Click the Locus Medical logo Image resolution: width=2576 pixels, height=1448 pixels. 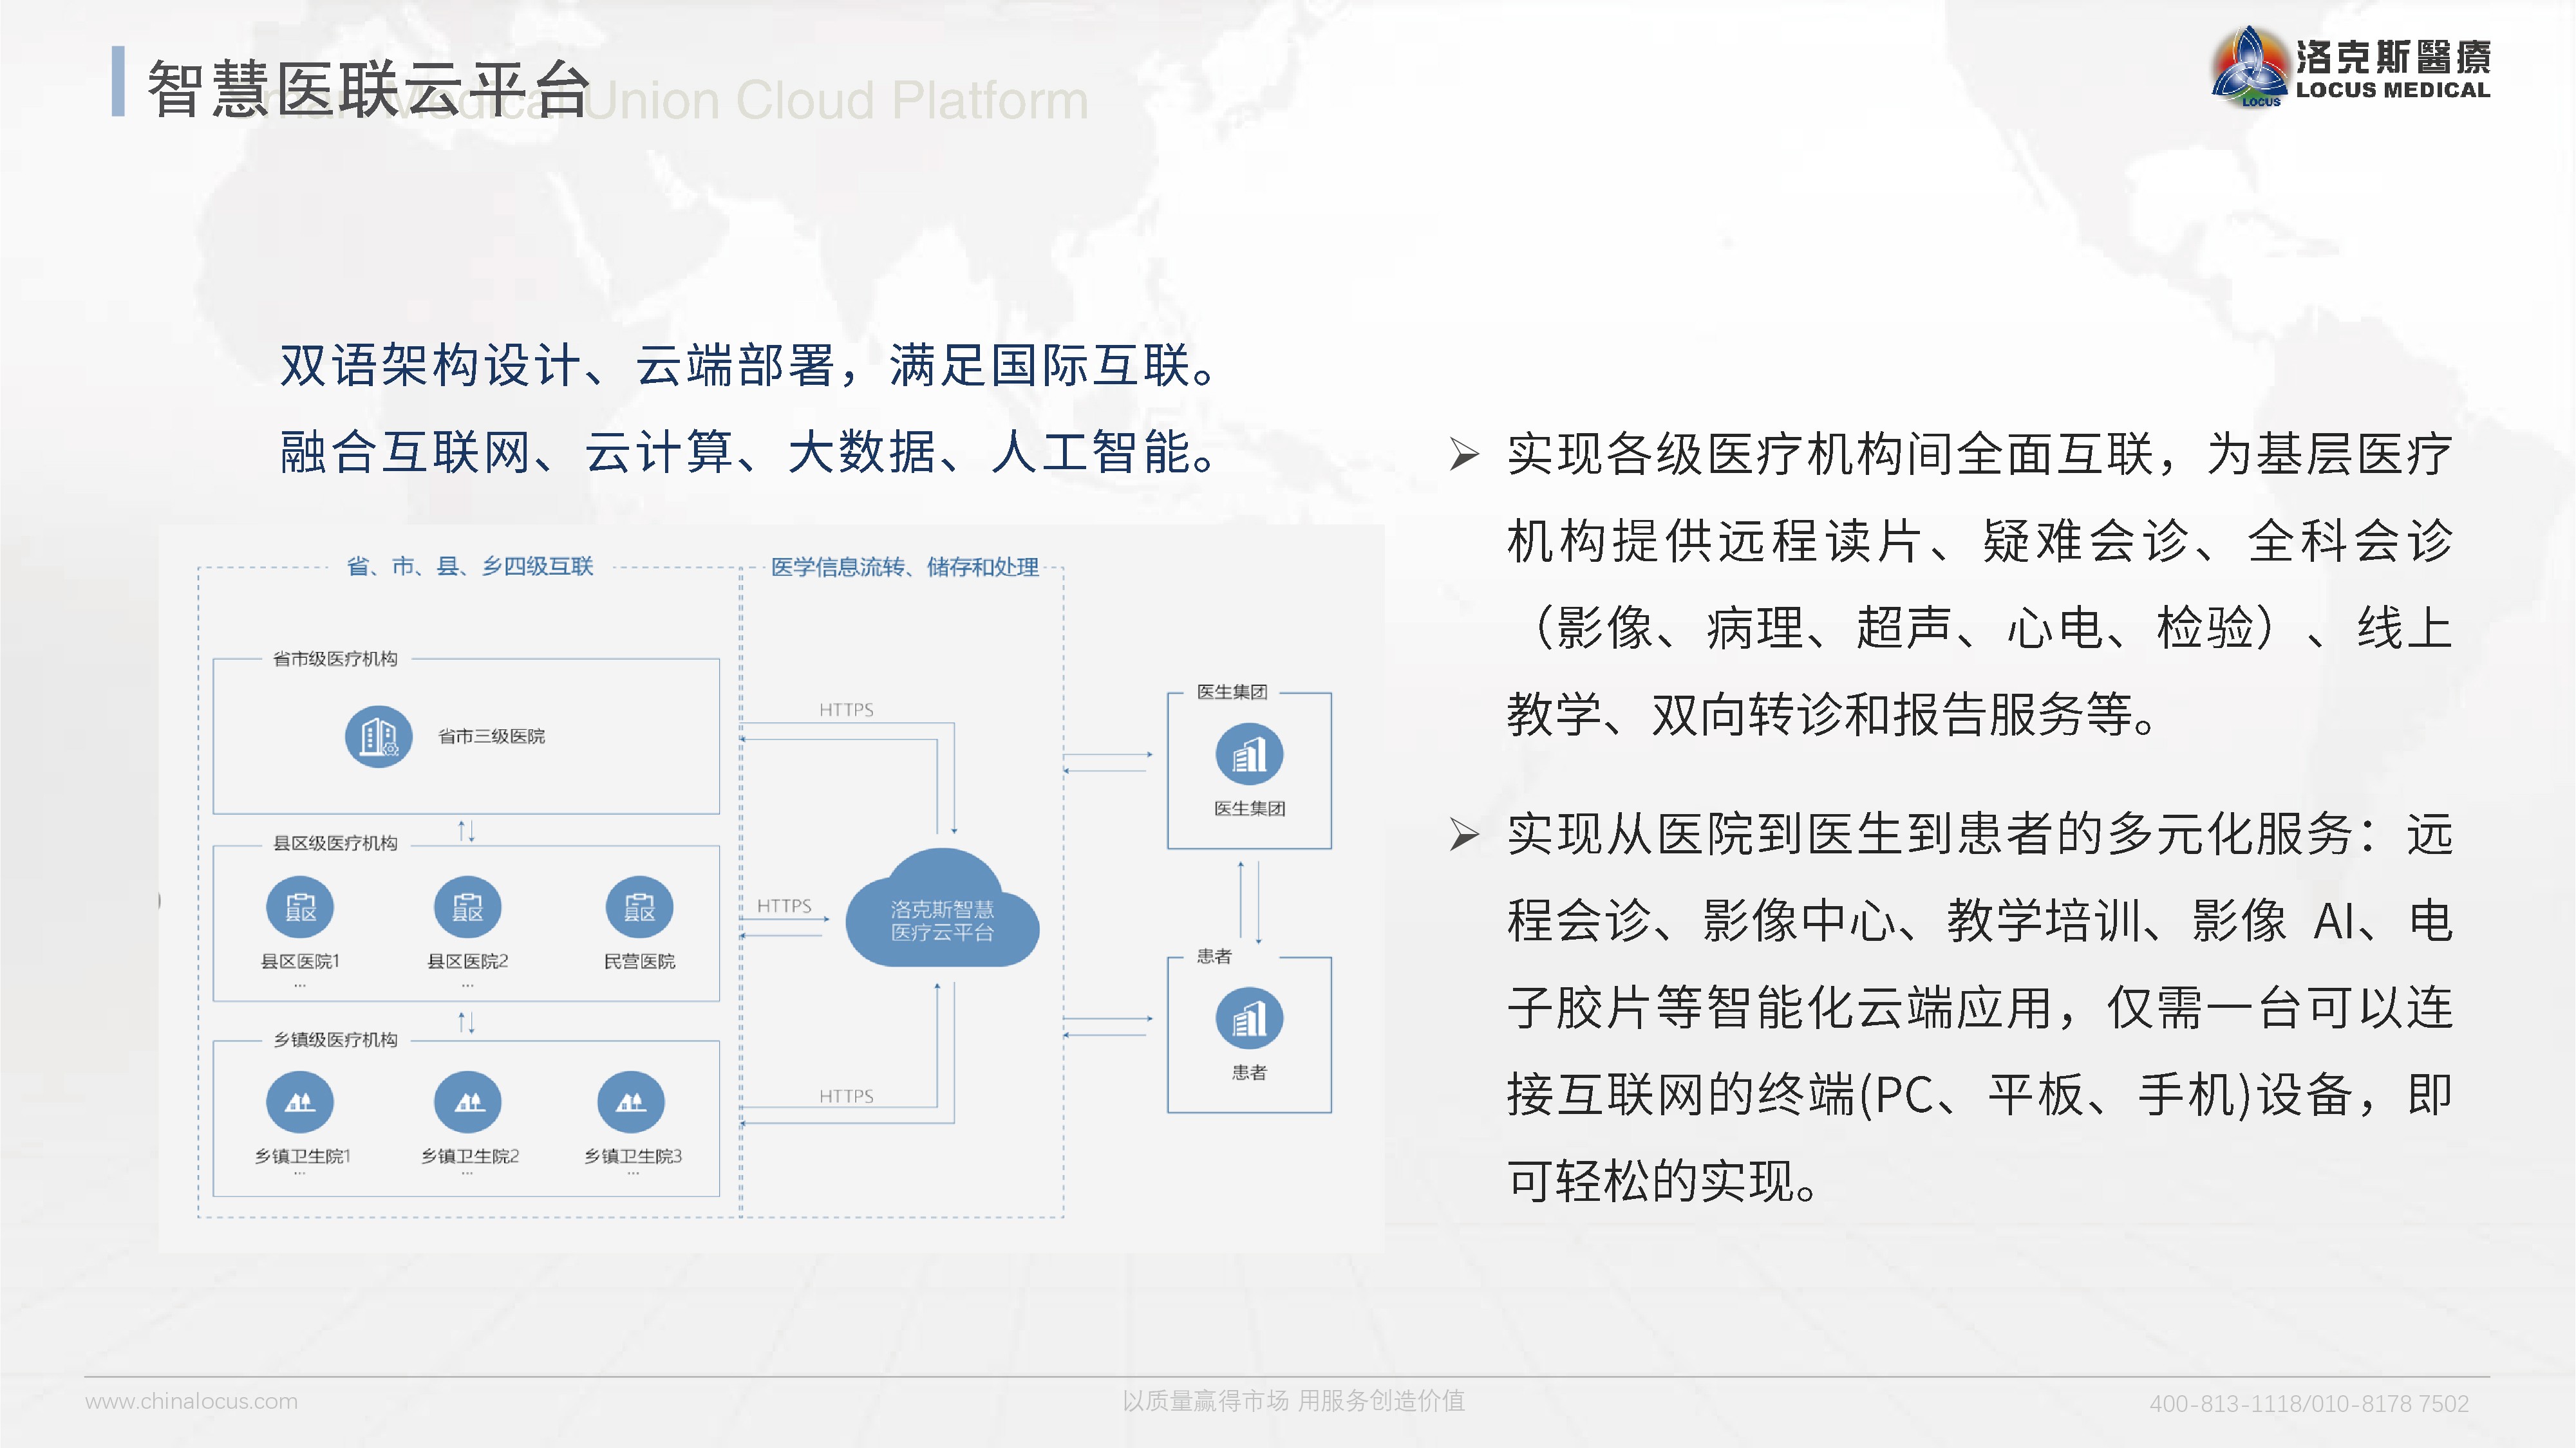[x=2350, y=67]
